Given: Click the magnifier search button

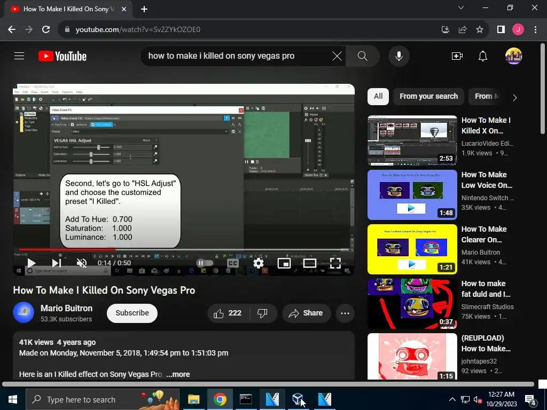Looking at the screenshot, I should pyautogui.click(x=363, y=56).
